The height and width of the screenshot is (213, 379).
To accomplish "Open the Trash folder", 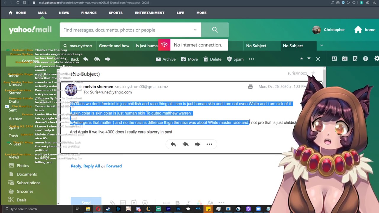I will (13, 136).
